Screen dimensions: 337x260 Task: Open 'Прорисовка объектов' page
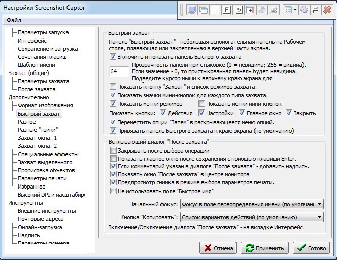[46, 170]
